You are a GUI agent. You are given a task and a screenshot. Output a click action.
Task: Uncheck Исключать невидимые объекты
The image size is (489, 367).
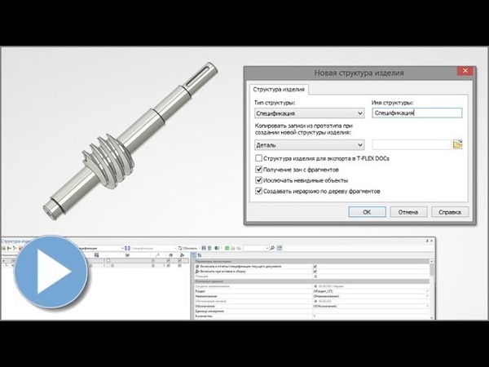[x=258, y=180]
